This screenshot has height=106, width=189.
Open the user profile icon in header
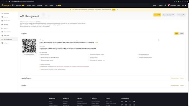pos(165,5)
